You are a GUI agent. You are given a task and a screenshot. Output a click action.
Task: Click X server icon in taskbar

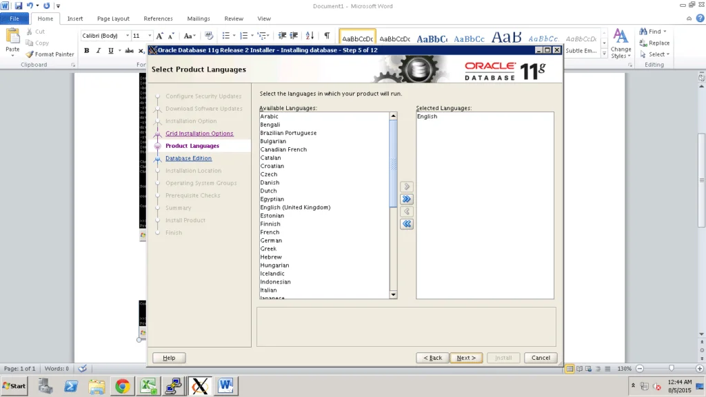[x=199, y=386]
